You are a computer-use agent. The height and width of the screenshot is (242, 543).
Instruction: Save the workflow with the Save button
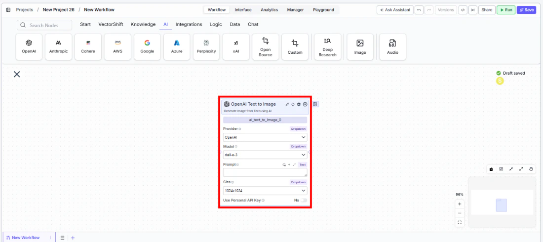point(526,10)
